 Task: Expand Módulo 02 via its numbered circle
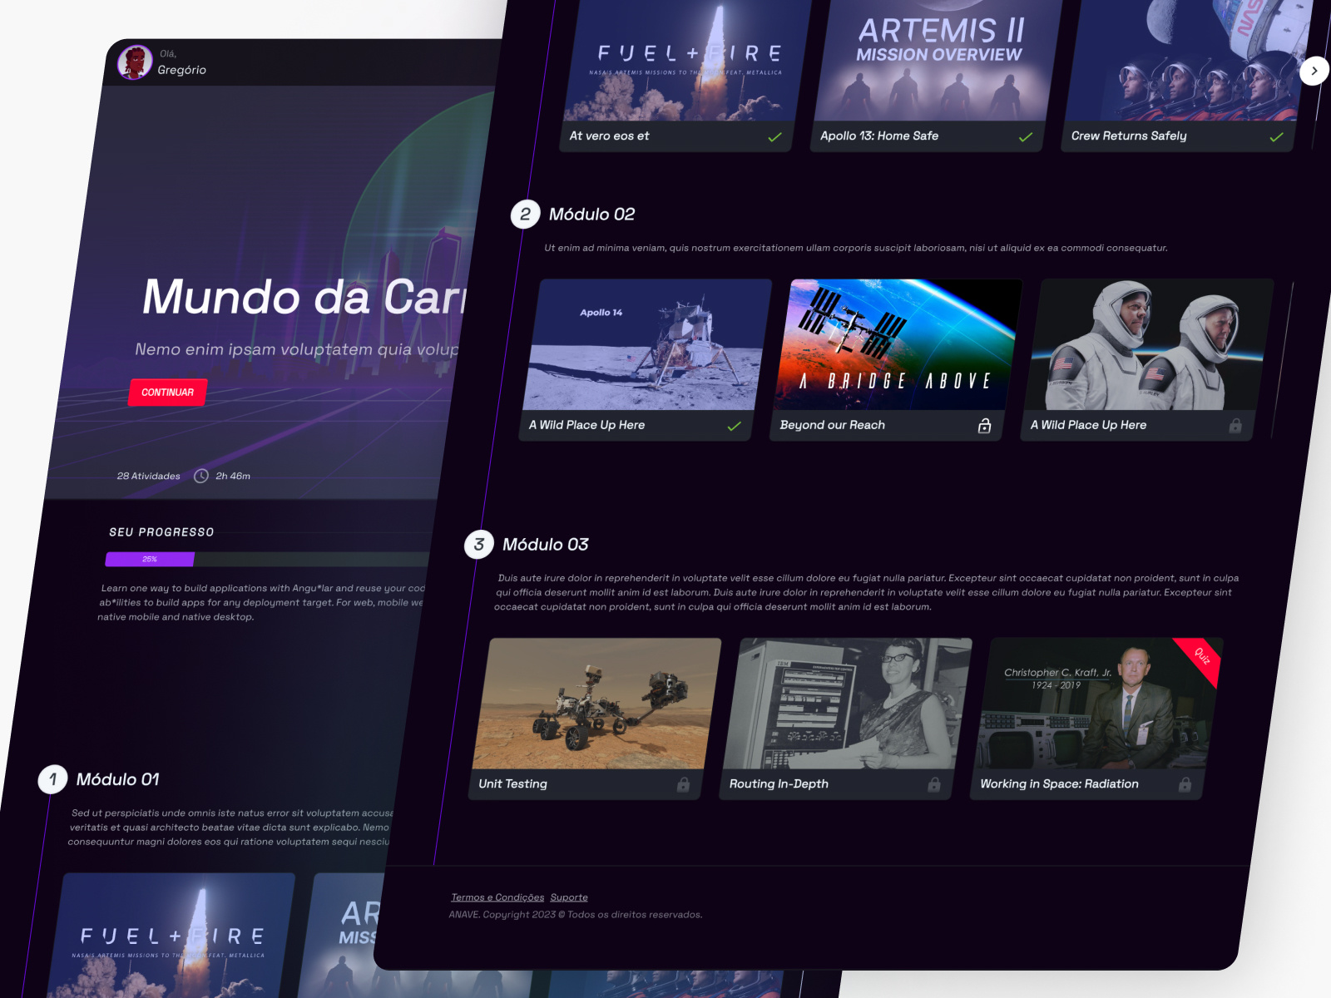[525, 214]
